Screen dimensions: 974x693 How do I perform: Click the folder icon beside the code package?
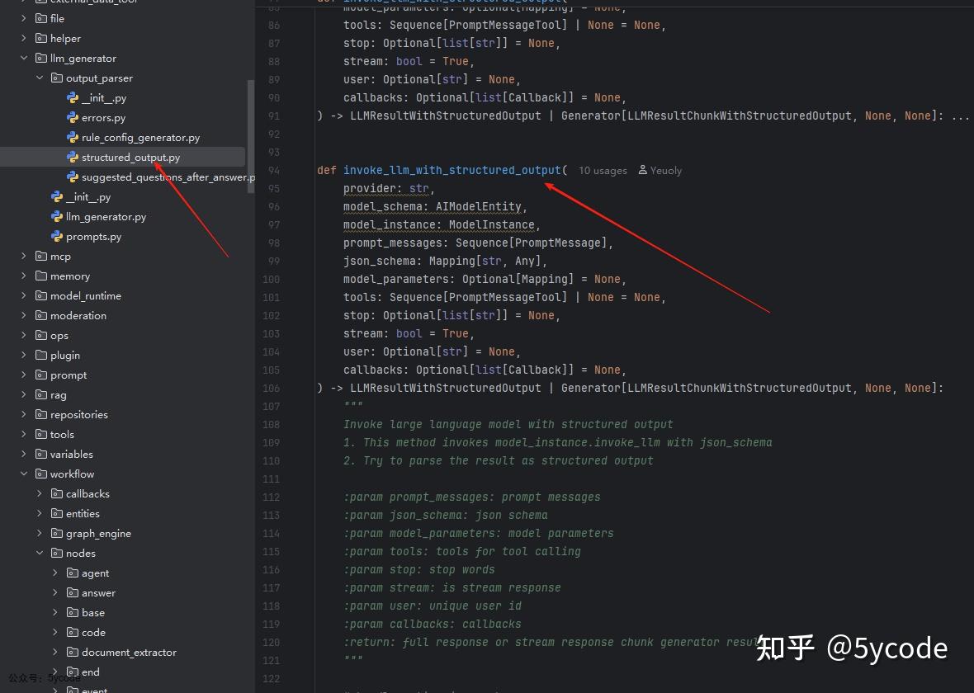pyautogui.click(x=73, y=632)
